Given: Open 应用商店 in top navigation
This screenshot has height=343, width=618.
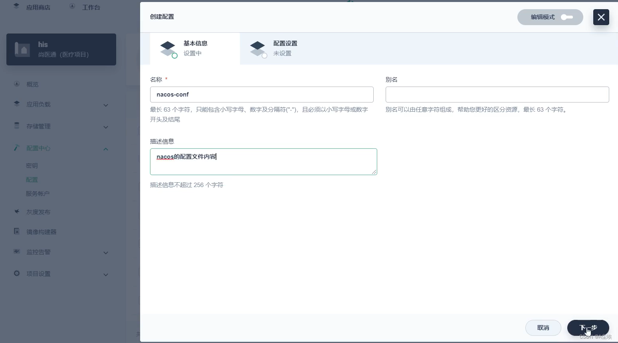Looking at the screenshot, I should (x=38, y=8).
